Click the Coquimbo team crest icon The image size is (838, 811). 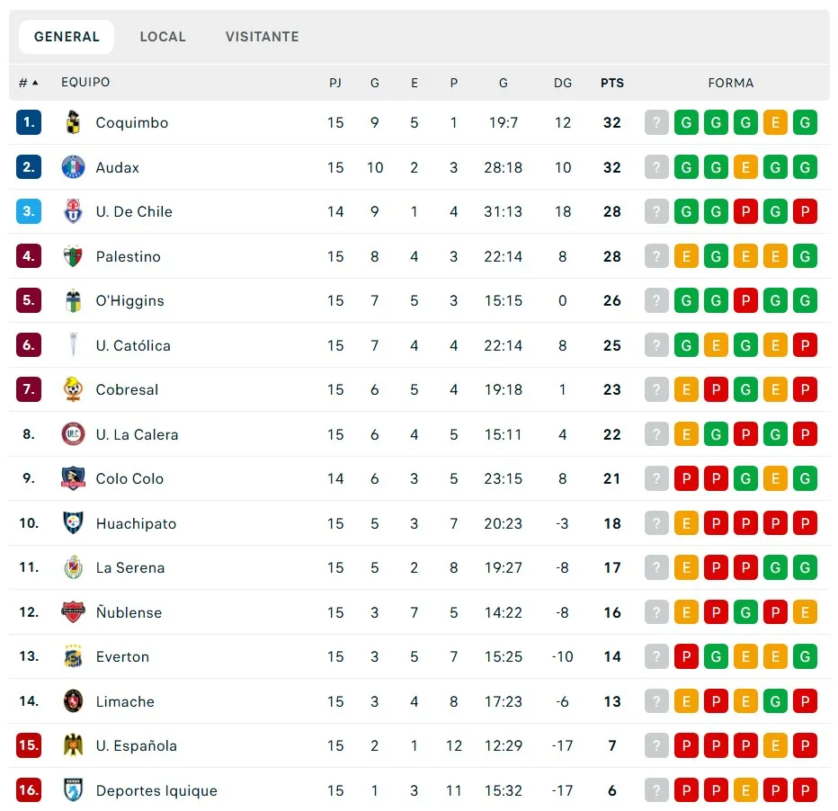[x=73, y=122]
